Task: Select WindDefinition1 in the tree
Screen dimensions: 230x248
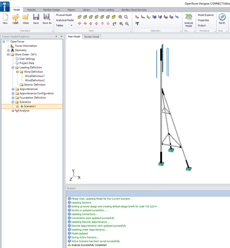Action: point(35,76)
